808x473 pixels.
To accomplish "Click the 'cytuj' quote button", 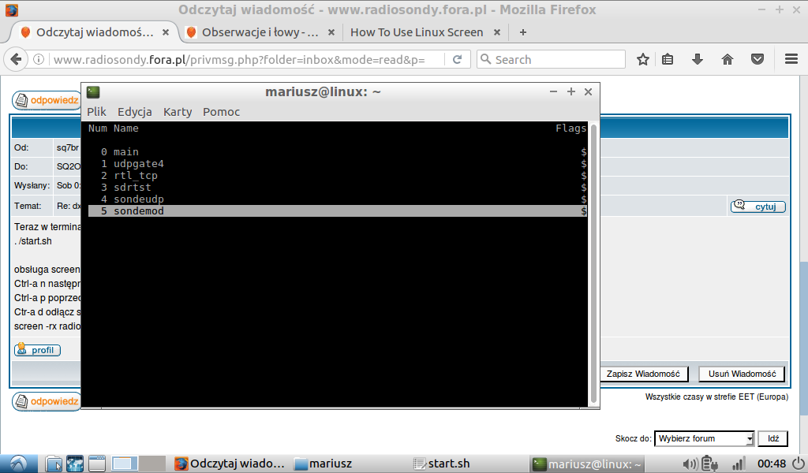I will point(758,207).
